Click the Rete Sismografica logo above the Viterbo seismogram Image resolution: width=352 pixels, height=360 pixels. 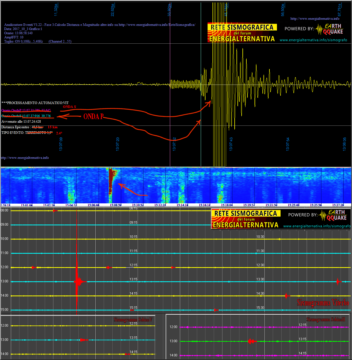(246, 219)
